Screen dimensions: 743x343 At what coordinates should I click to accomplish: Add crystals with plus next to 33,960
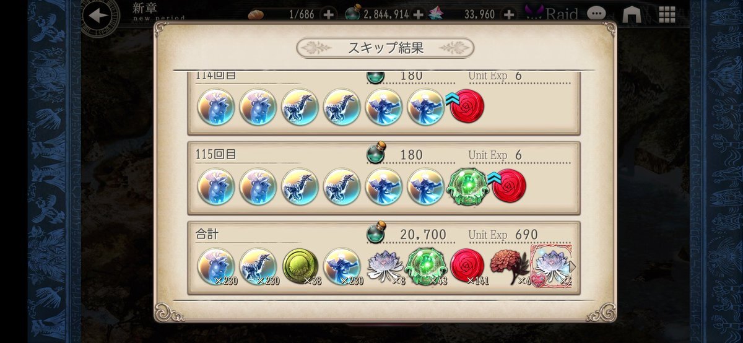[x=508, y=14]
